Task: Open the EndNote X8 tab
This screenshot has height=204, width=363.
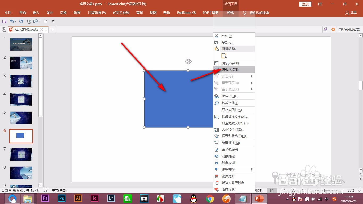Action: pos(186,13)
